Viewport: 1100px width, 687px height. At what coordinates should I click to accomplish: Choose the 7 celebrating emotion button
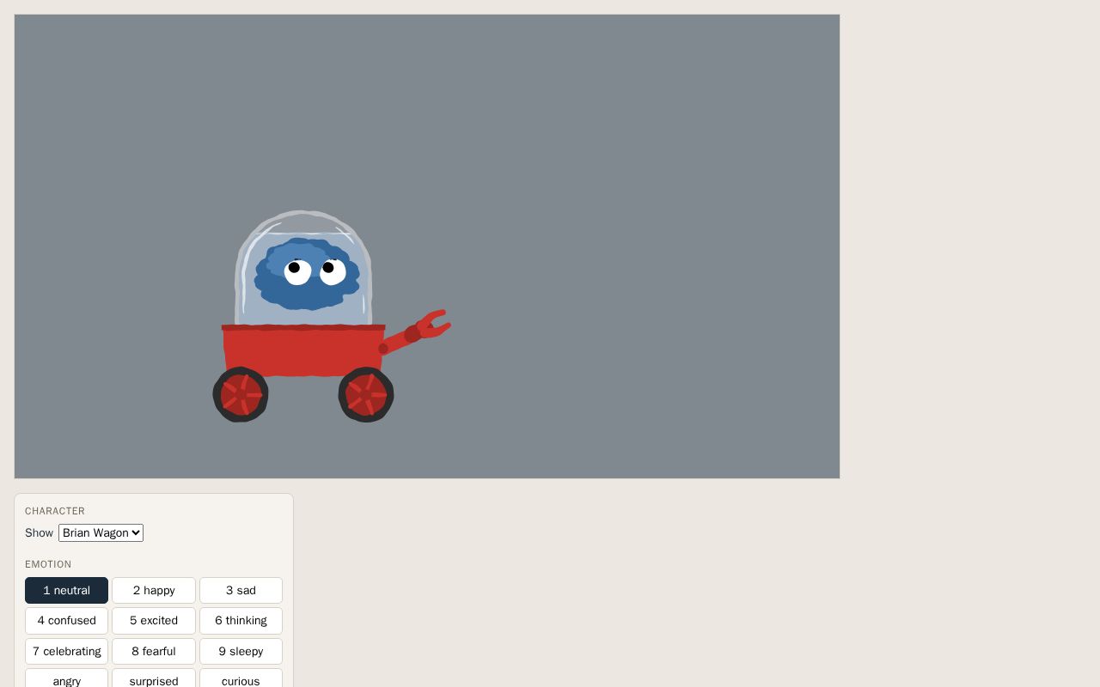coord(66,651)
